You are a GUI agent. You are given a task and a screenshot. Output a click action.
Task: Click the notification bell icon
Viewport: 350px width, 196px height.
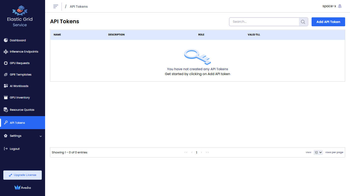click(340, 6)
